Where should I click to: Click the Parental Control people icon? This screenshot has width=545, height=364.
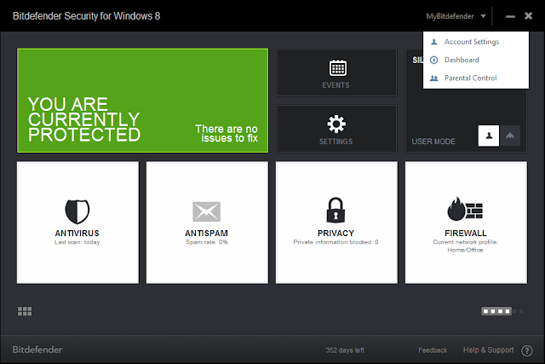(433, 78)
